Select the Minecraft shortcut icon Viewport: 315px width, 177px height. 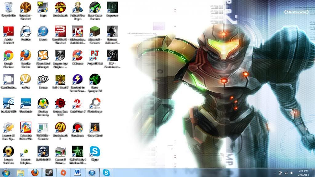[x=95, y=31]
